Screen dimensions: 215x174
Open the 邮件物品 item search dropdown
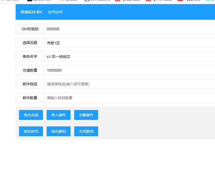tap(129, 84)
